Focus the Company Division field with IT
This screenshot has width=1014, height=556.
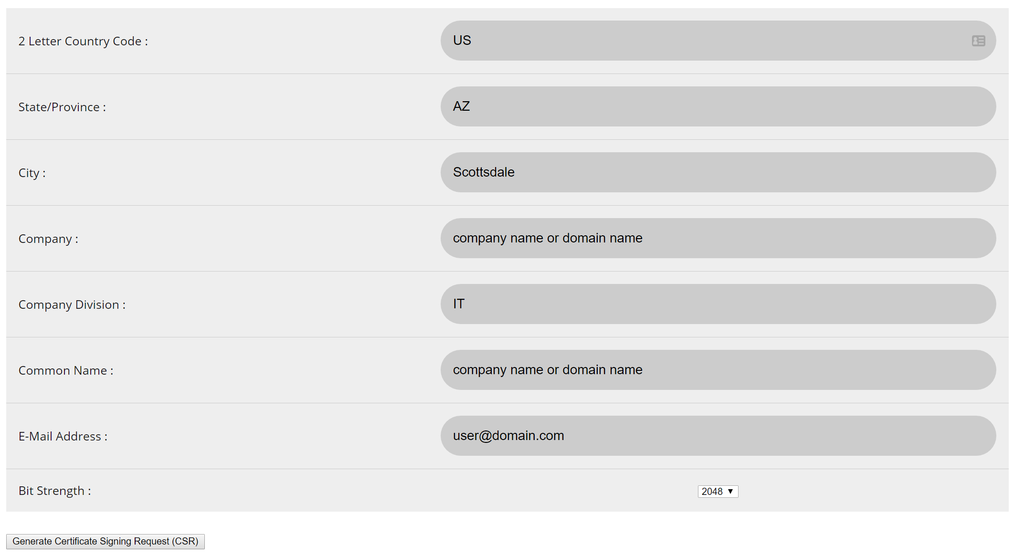click(718, 304)
